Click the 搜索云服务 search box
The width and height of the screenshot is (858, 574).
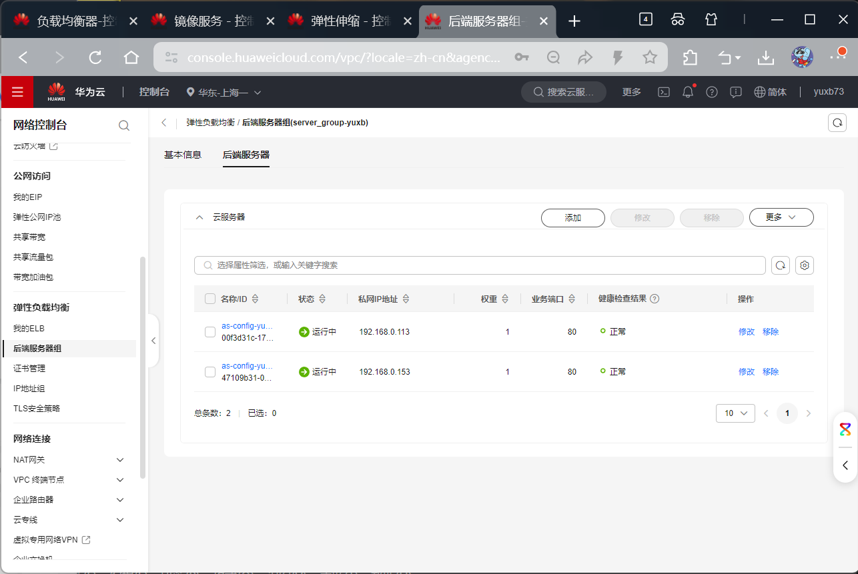564,92
